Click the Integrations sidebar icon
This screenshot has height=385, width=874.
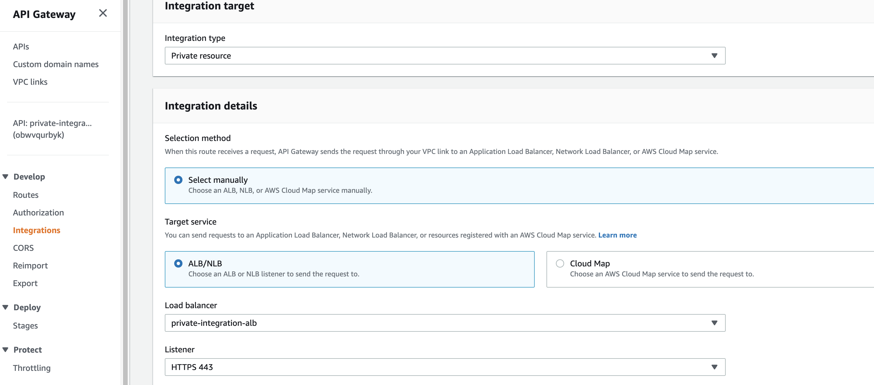tap(36, 230)
